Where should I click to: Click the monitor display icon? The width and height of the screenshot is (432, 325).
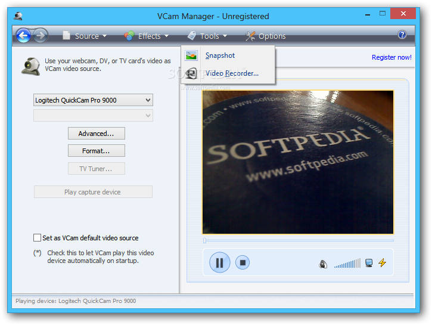(369, 263)
